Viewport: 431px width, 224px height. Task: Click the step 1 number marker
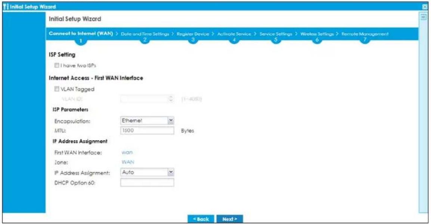tap(81, 41)
